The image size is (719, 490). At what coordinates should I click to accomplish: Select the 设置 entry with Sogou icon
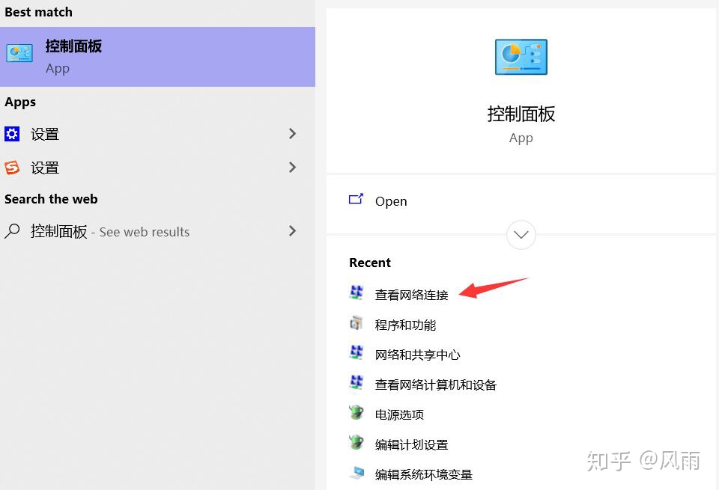(x=157, y=167)
